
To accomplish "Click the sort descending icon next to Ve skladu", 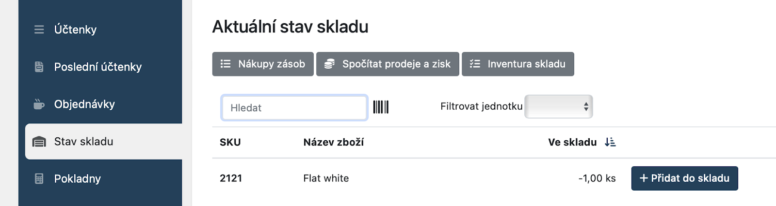I will click(x=610, y=142).
